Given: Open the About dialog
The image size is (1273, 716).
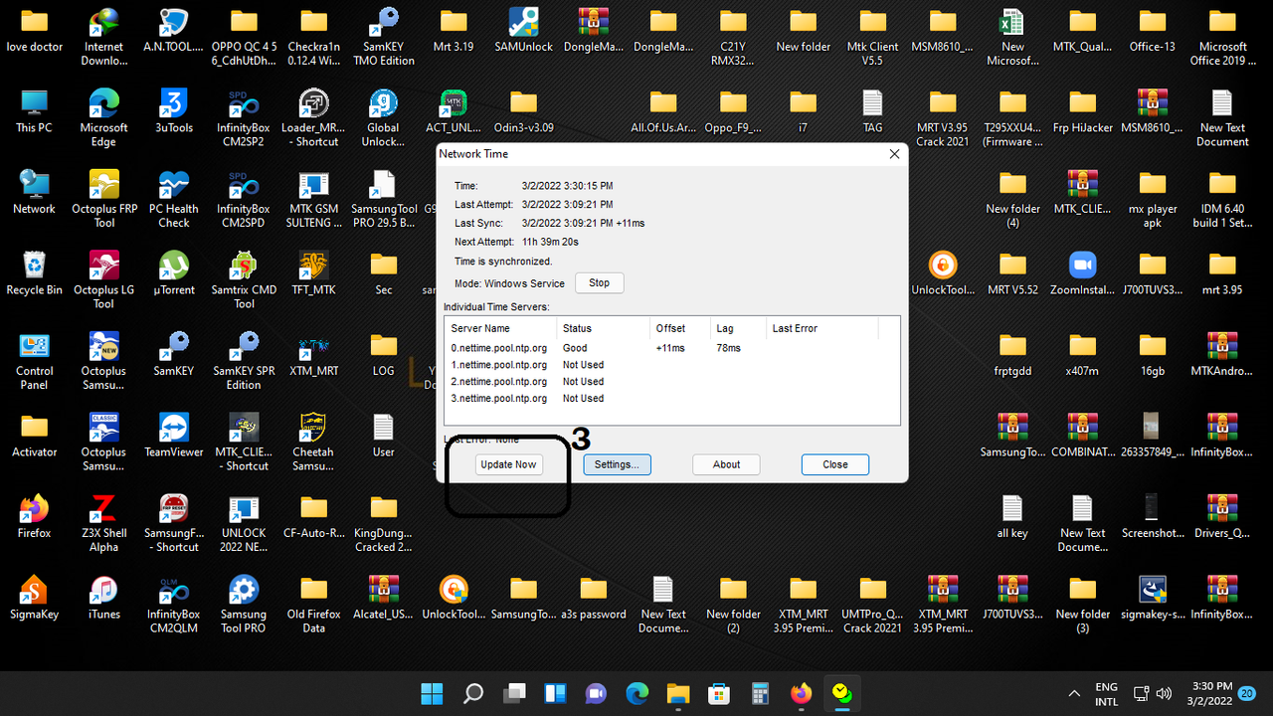Looking at the screenshot, I should tap(726, 464).
